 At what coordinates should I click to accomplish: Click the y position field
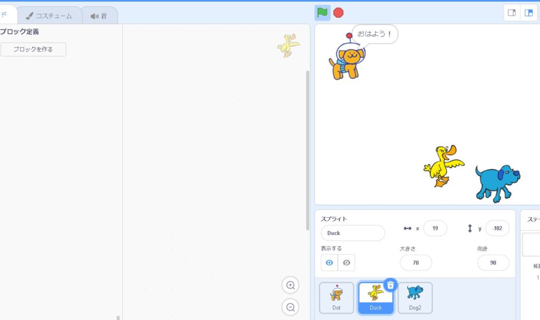[x=497, y=228]
